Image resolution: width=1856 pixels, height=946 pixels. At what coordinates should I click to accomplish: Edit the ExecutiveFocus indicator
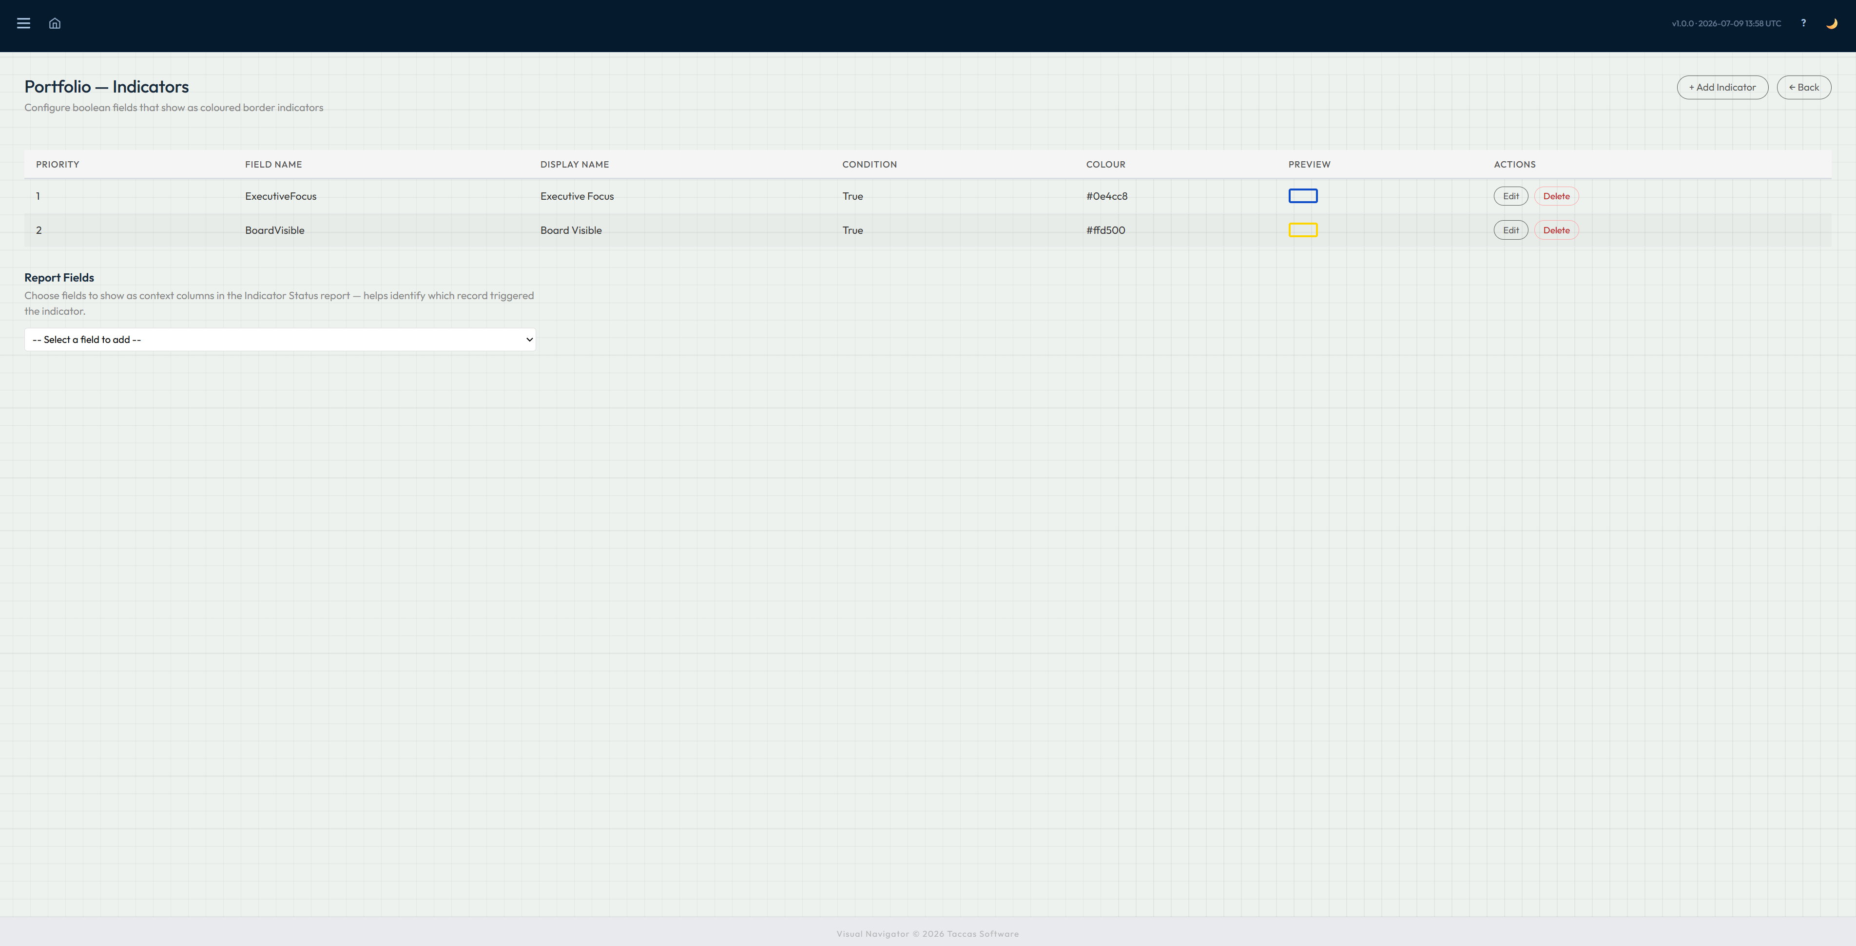1510,196
